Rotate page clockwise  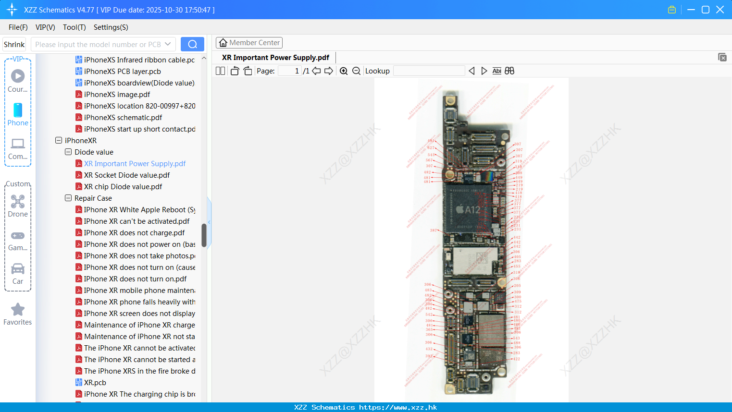[x=248, y=71]
